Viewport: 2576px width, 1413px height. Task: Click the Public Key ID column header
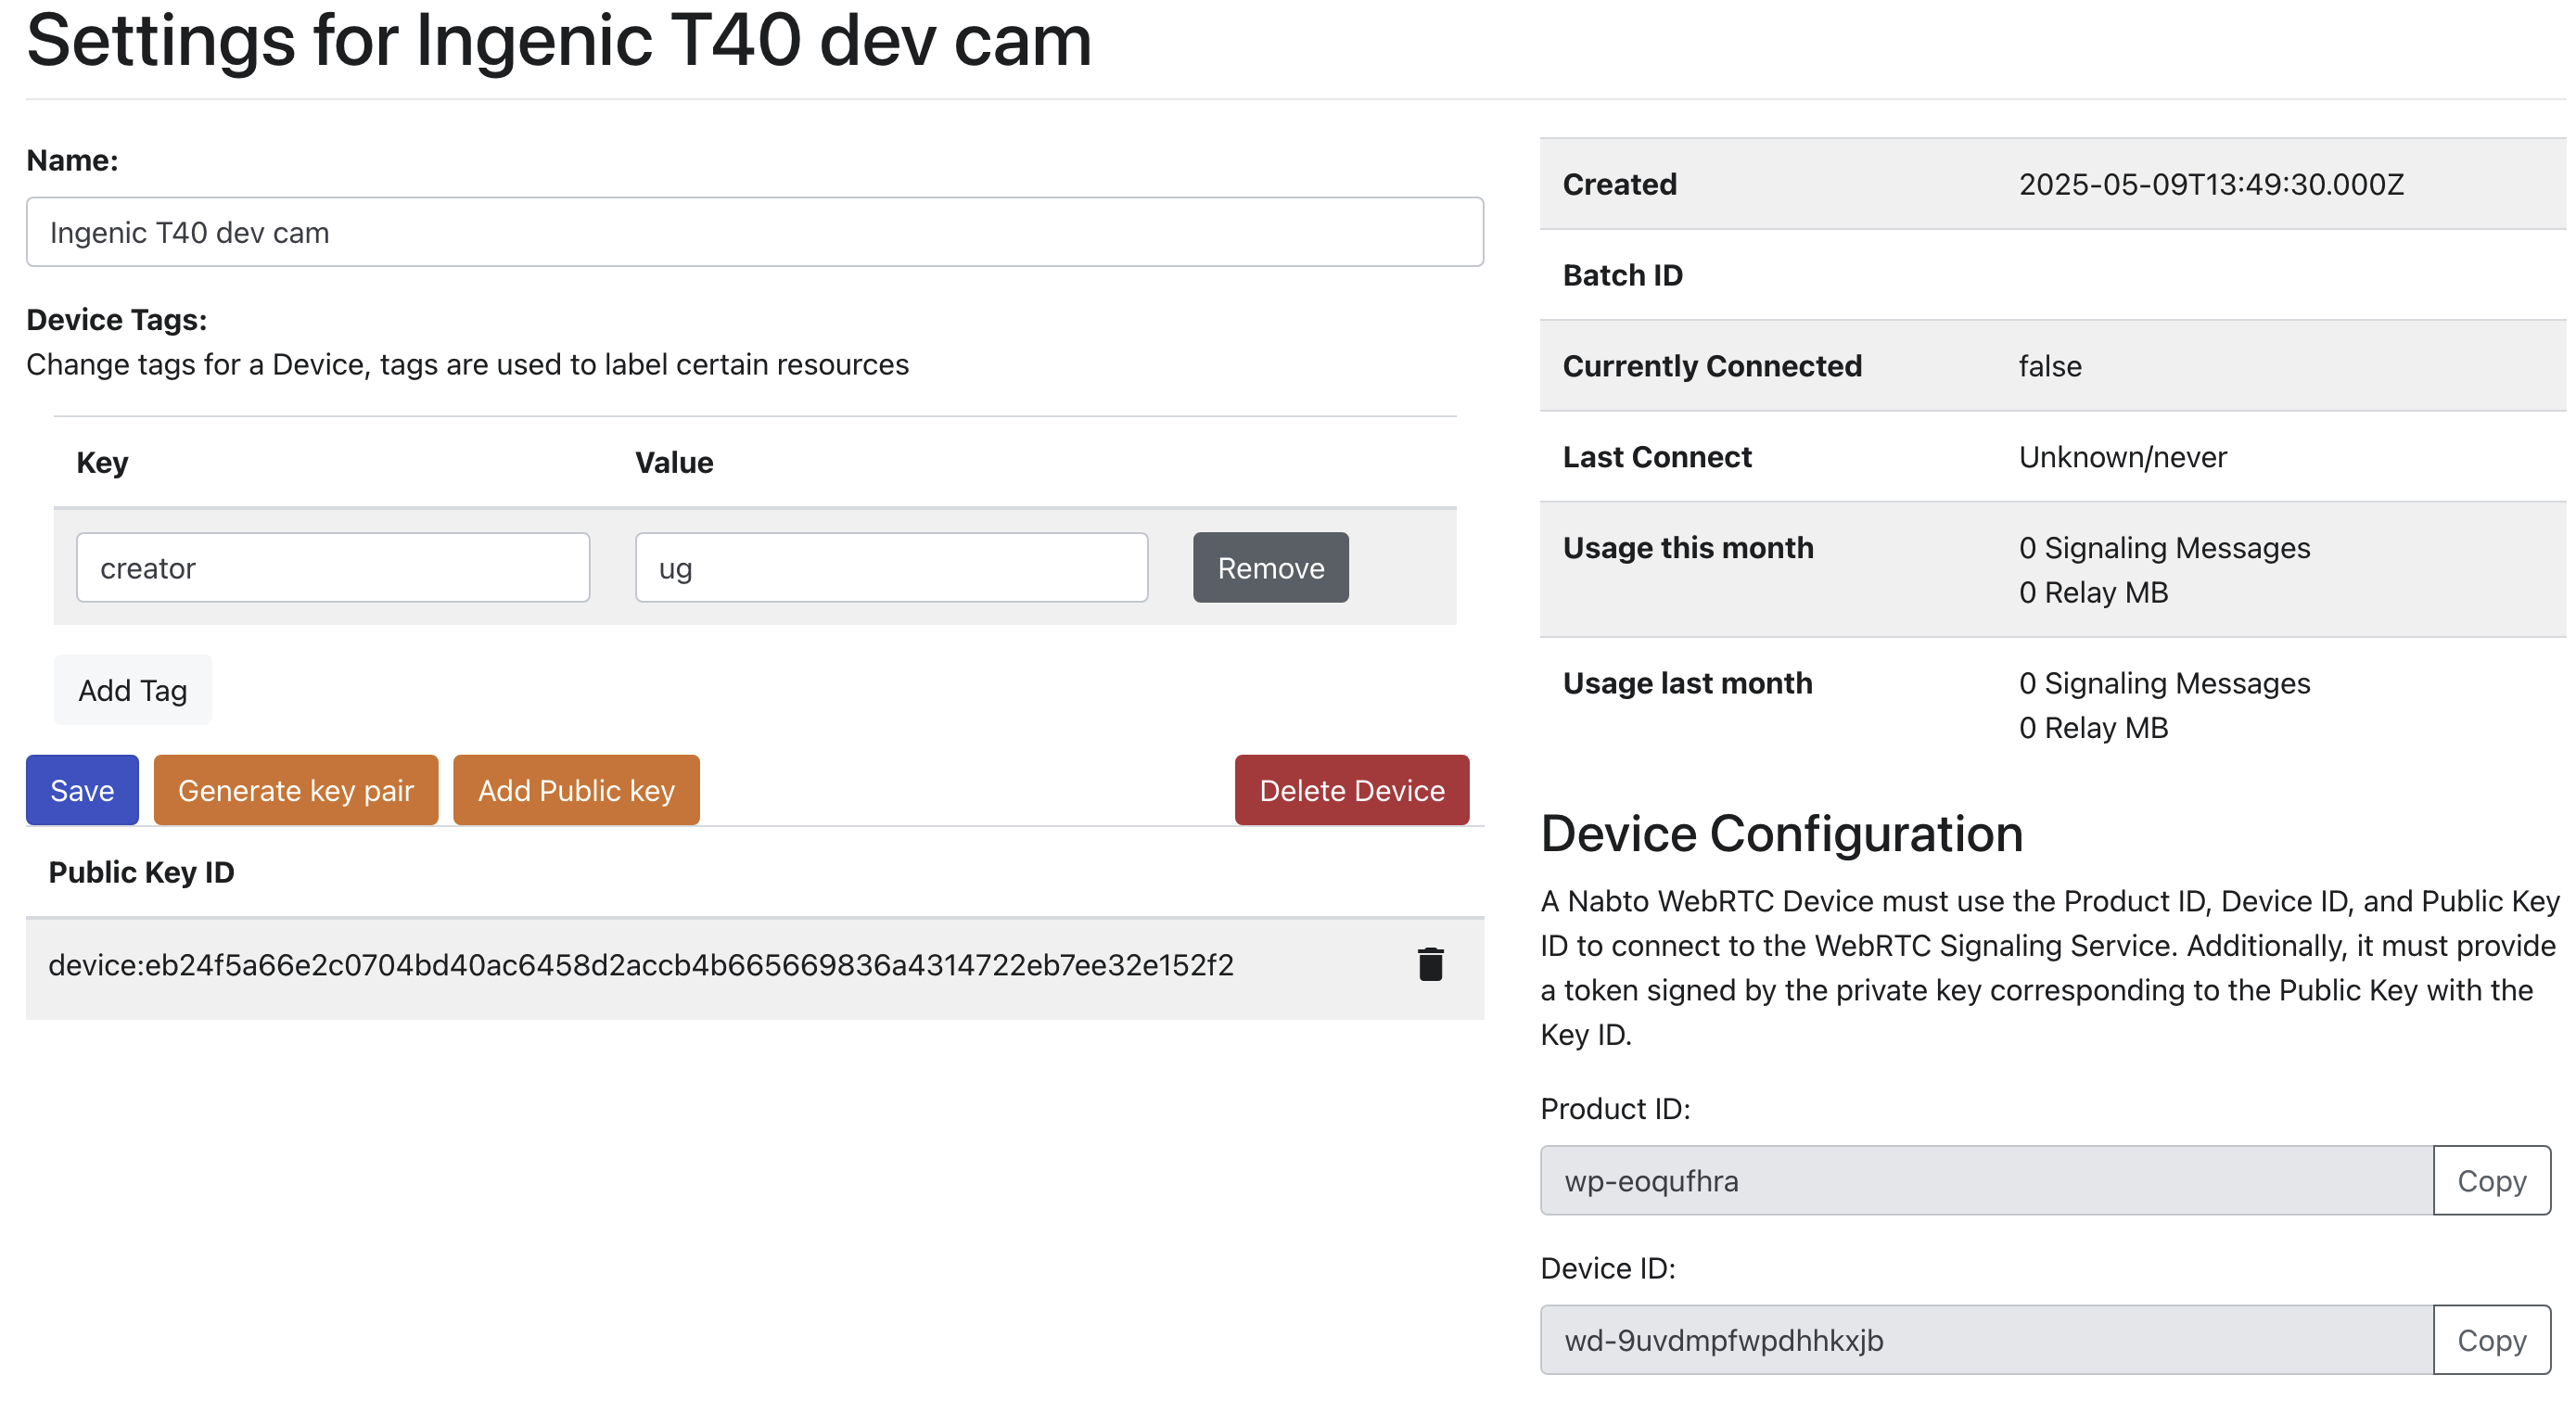tap(141, 872)
